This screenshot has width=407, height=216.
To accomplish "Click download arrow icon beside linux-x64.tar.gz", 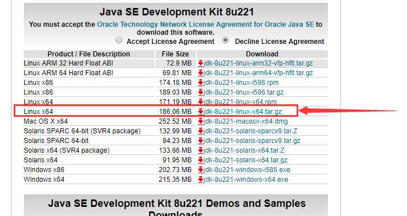I will tap(200, 112).
